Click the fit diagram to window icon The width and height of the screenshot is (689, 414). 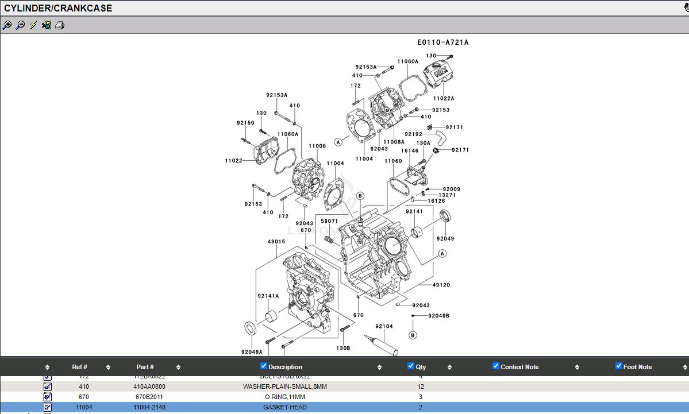pos(47,25)
